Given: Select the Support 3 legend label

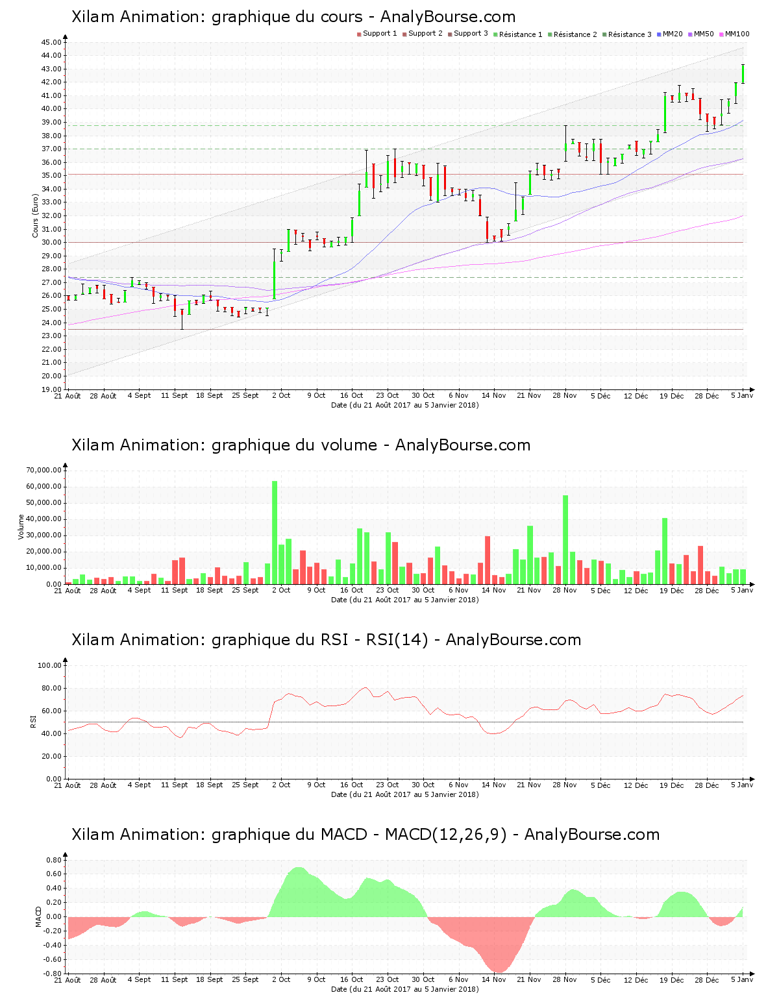Looking at the screenshot, I should 471,34.
